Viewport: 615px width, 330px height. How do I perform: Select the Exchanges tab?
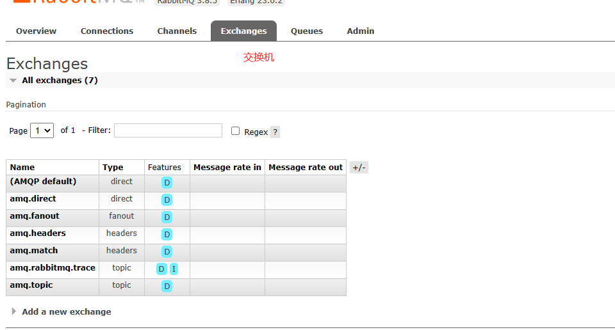point(243,31)
